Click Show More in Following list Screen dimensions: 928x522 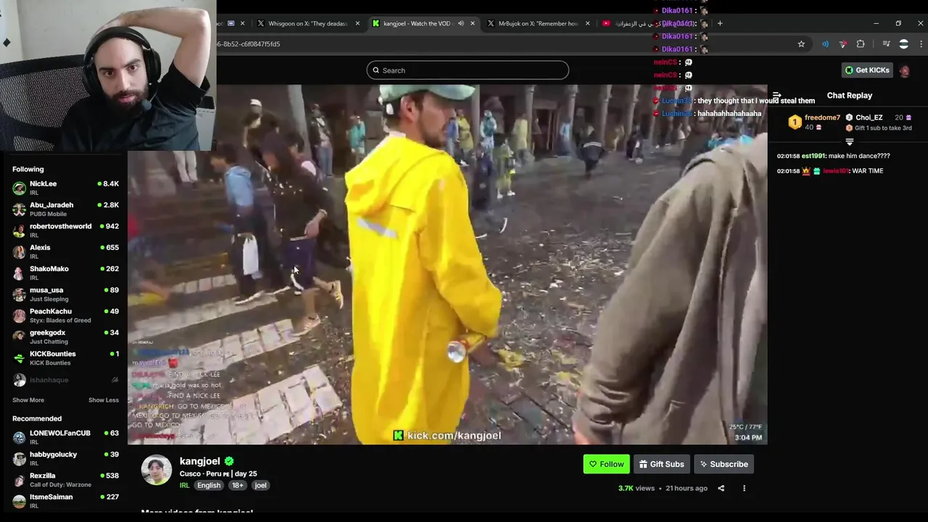click(28, 400)
